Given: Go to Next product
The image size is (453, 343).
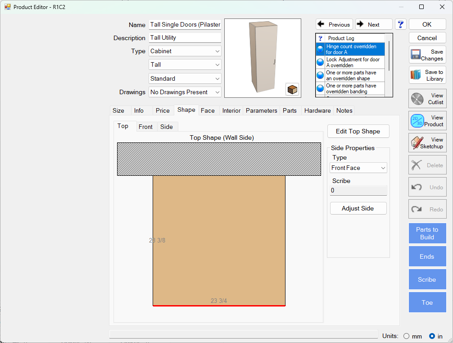Looking at the screenshot, I should pos(373,24).
